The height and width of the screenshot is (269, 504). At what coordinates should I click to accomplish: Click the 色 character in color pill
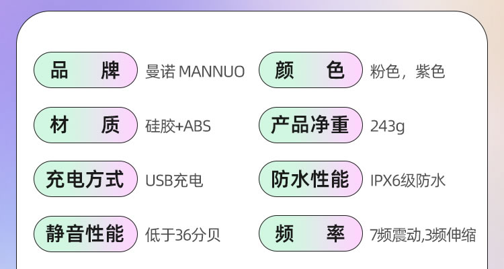335,70
